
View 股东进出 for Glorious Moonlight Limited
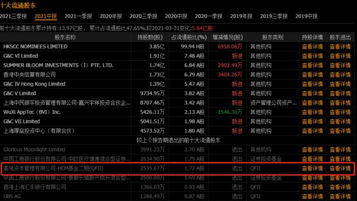tap(340, 149)
